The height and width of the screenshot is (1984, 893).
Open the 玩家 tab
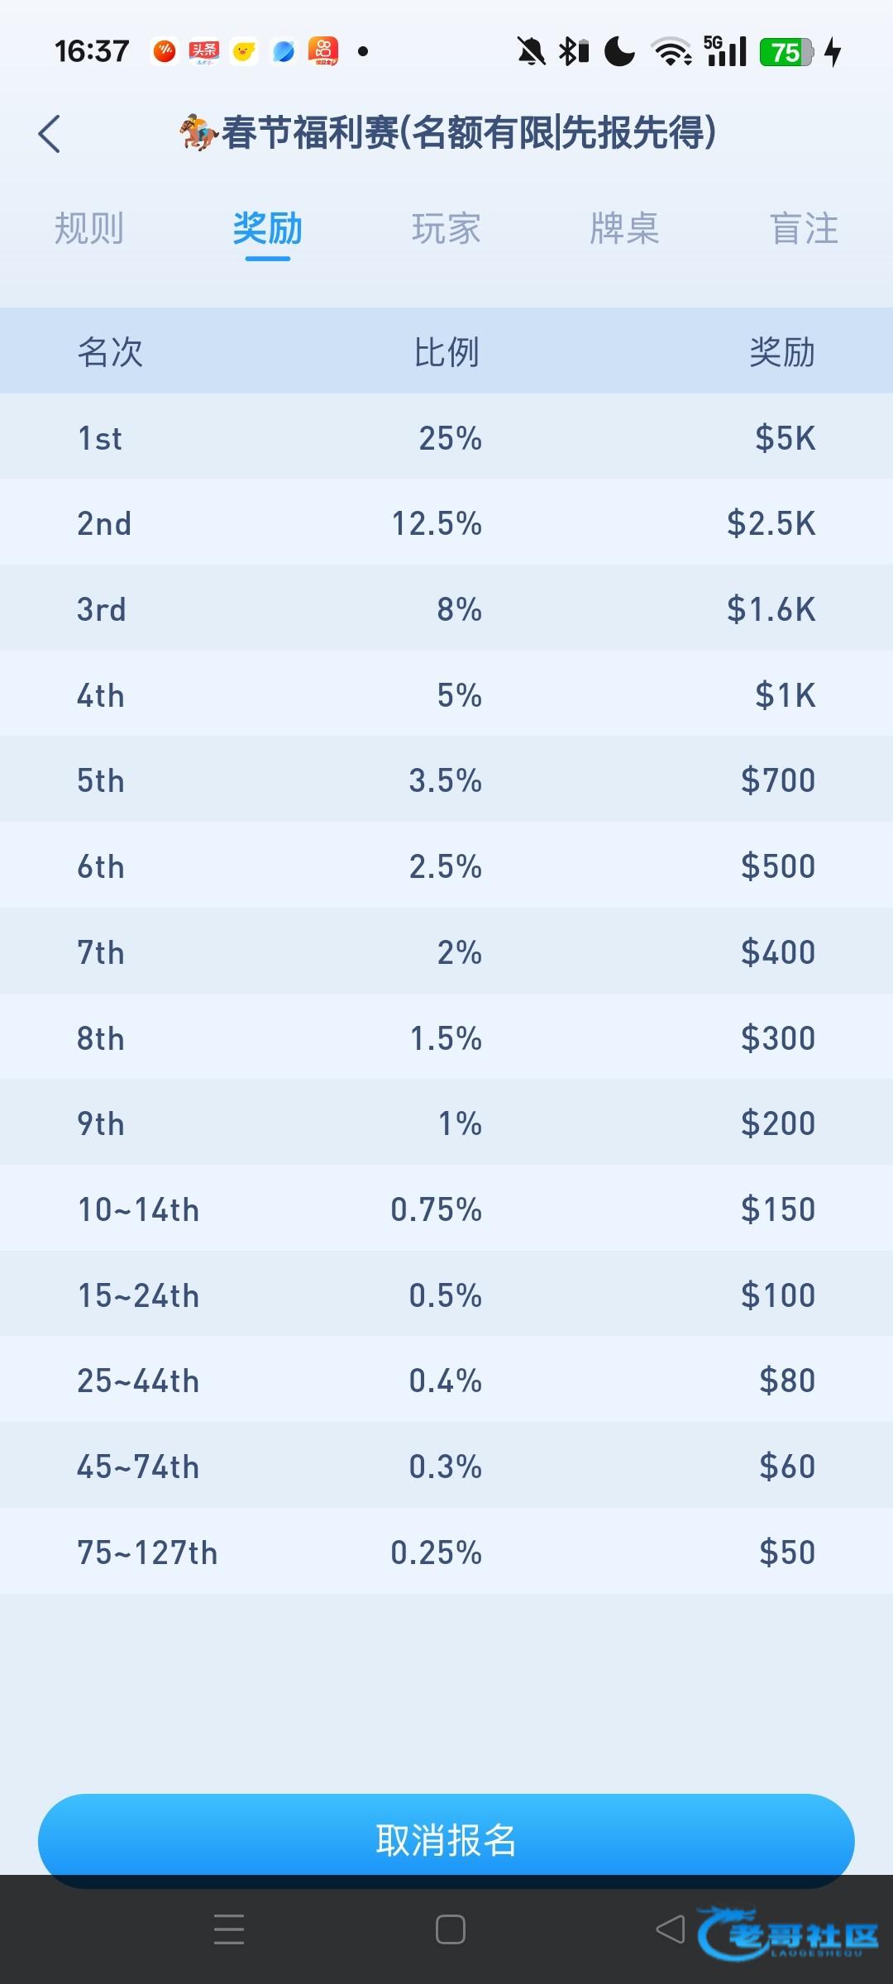[446, 228]
